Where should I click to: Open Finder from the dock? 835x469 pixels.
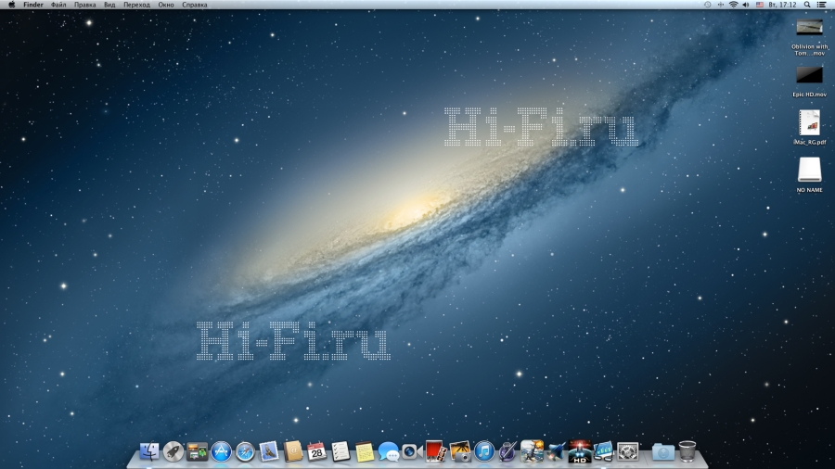click(x=148, y=451)
